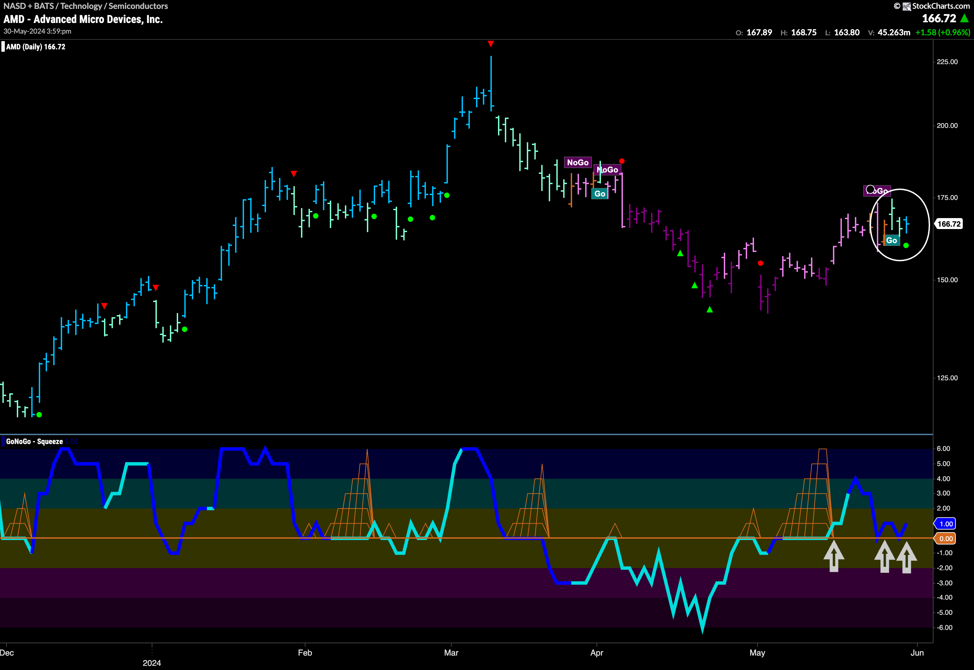Viewport: 974px width, 670px height.
Task: Click the Apr label on the time axis
Action: (597, 653)
